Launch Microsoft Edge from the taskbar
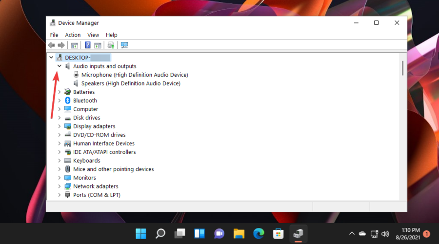 pos(259,233)
